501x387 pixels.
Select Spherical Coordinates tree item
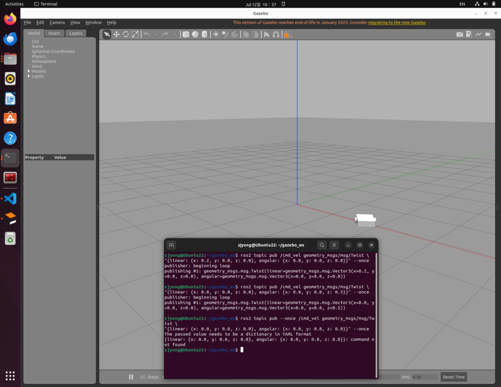(53, 51)
